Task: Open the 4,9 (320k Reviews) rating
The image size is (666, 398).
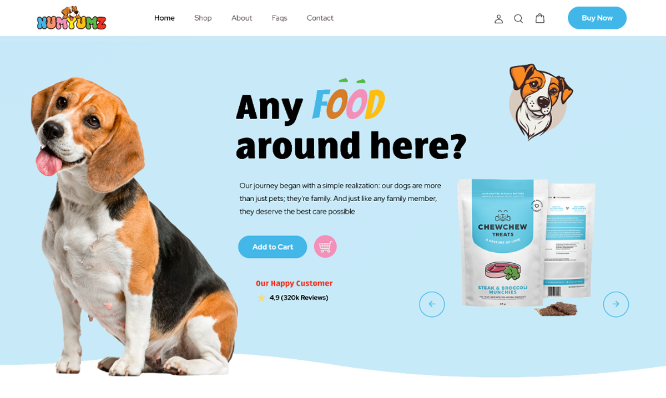Action: [x=299, y=298]
